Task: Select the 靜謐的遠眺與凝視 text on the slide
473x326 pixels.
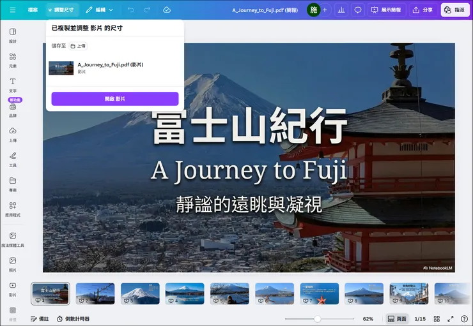Action: coord(249,204)
